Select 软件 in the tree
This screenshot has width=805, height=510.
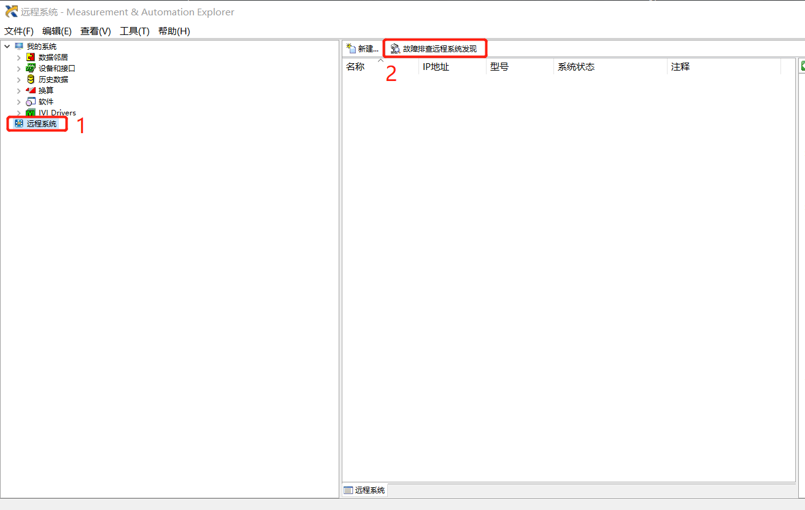click(46, 102)
